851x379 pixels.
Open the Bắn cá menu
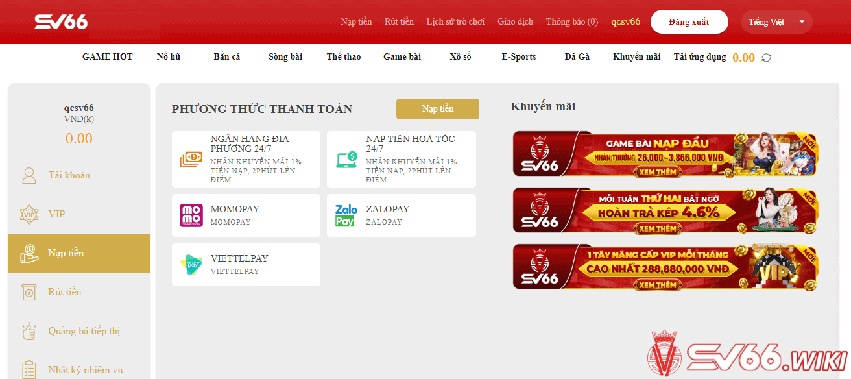point(226,57)
